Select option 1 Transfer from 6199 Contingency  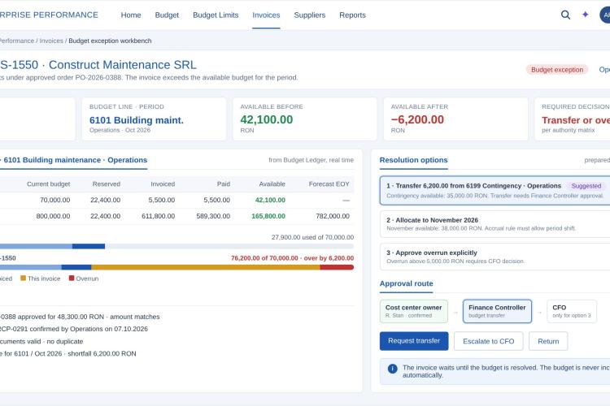pyautogui.click(x=495, y=190)
